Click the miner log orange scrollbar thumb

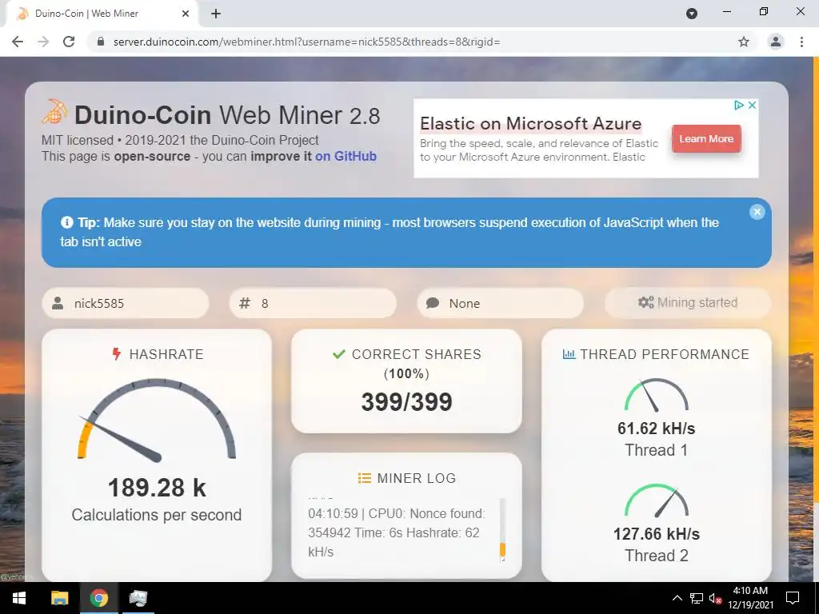(502, 550)
